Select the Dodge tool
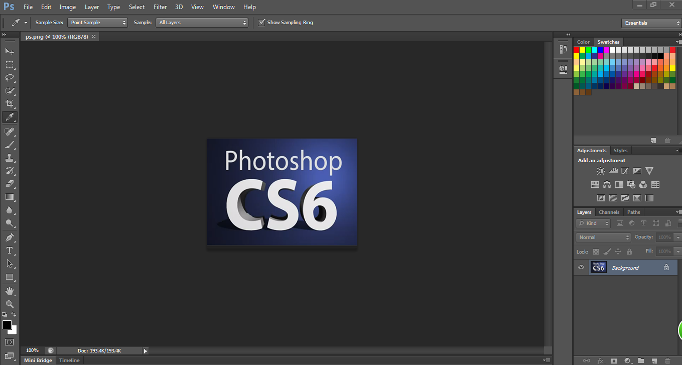This screenshot has width=682, height=365. click(x=10, y=223)
